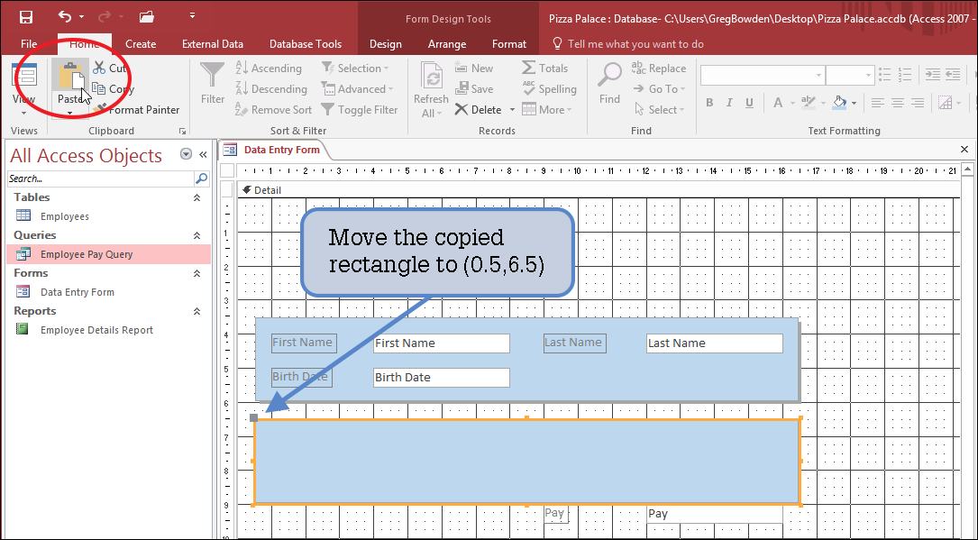Select the Format ribbon tab
Screen dimensions: 978x540
coord(509,43)
